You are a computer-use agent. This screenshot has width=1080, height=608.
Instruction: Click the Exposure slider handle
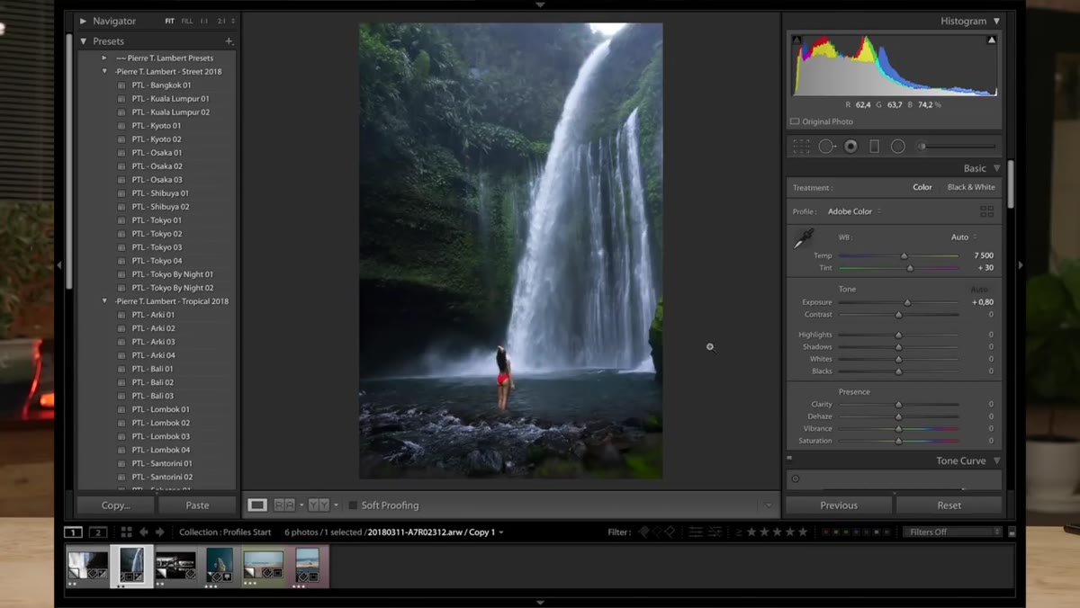coord(907,302)
